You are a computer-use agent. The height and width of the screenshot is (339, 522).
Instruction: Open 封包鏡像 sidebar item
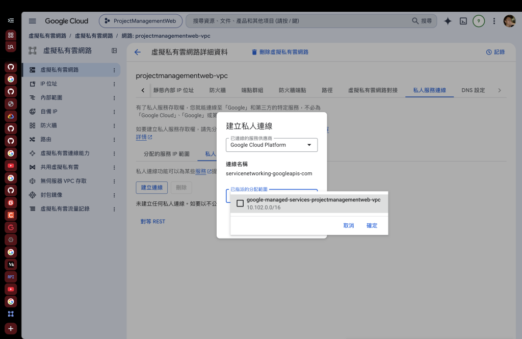pyautogui.click(x=71, y=195)
